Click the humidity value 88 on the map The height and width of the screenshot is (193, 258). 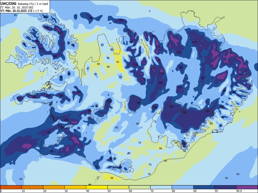[120, 77]
